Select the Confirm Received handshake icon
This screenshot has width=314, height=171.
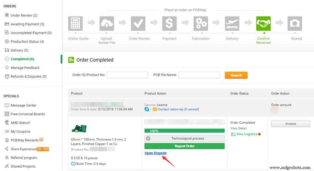263,23
